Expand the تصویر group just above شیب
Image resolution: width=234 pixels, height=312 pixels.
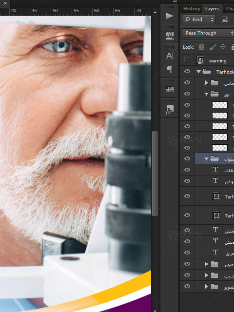coord(207,264)
